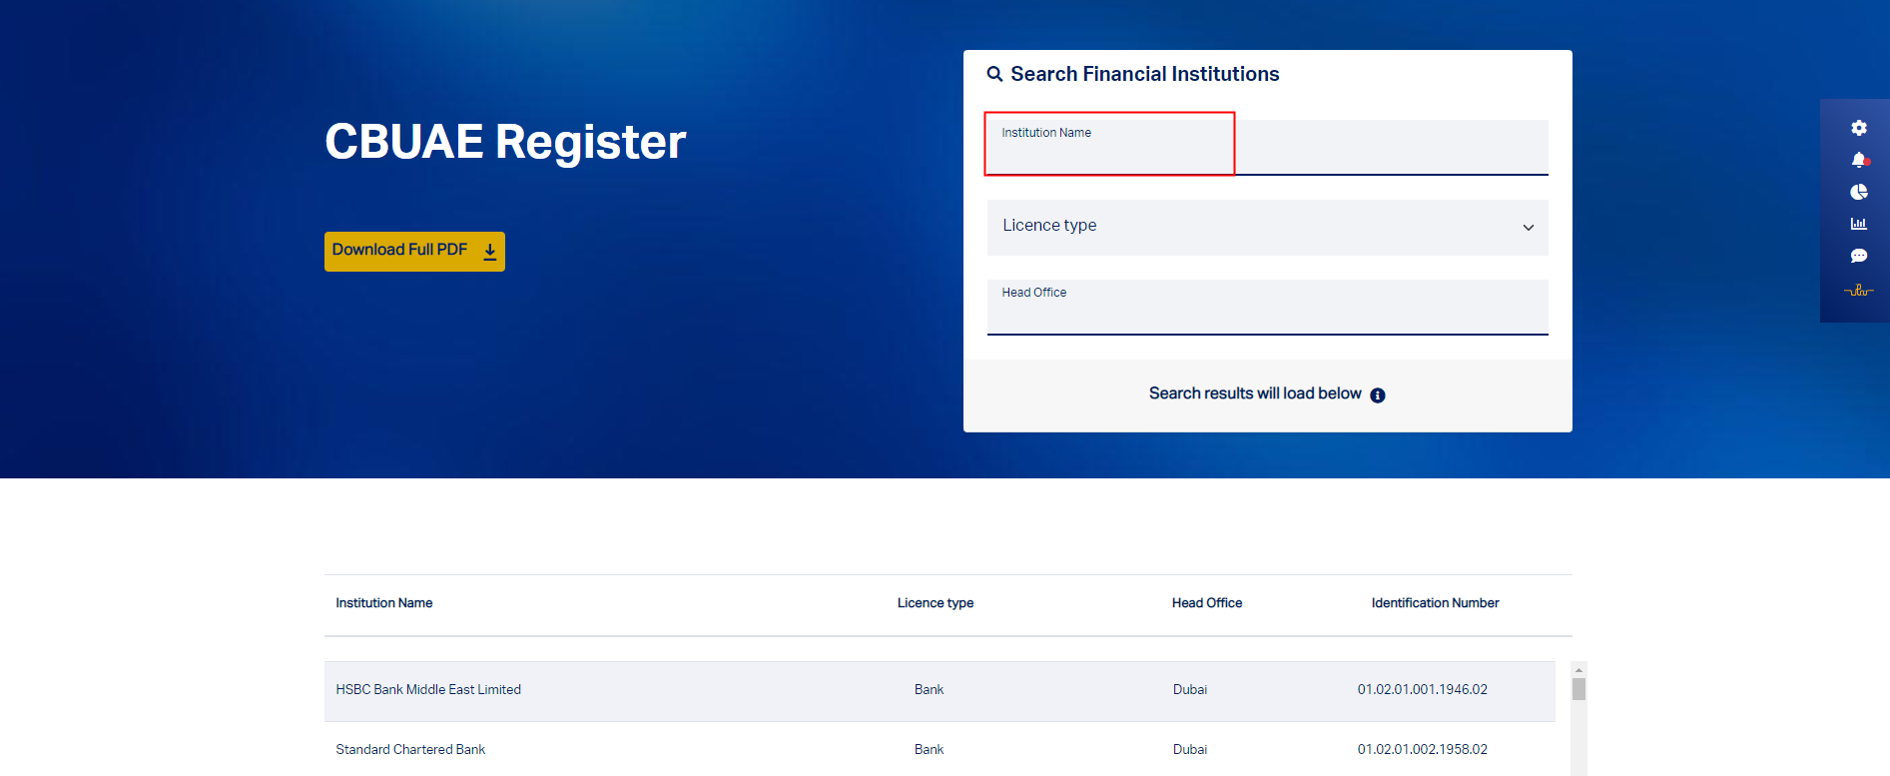This screenshot has height=776, width=1890.
Task: Expand the Licence type dropdown
Action: 1266,227
